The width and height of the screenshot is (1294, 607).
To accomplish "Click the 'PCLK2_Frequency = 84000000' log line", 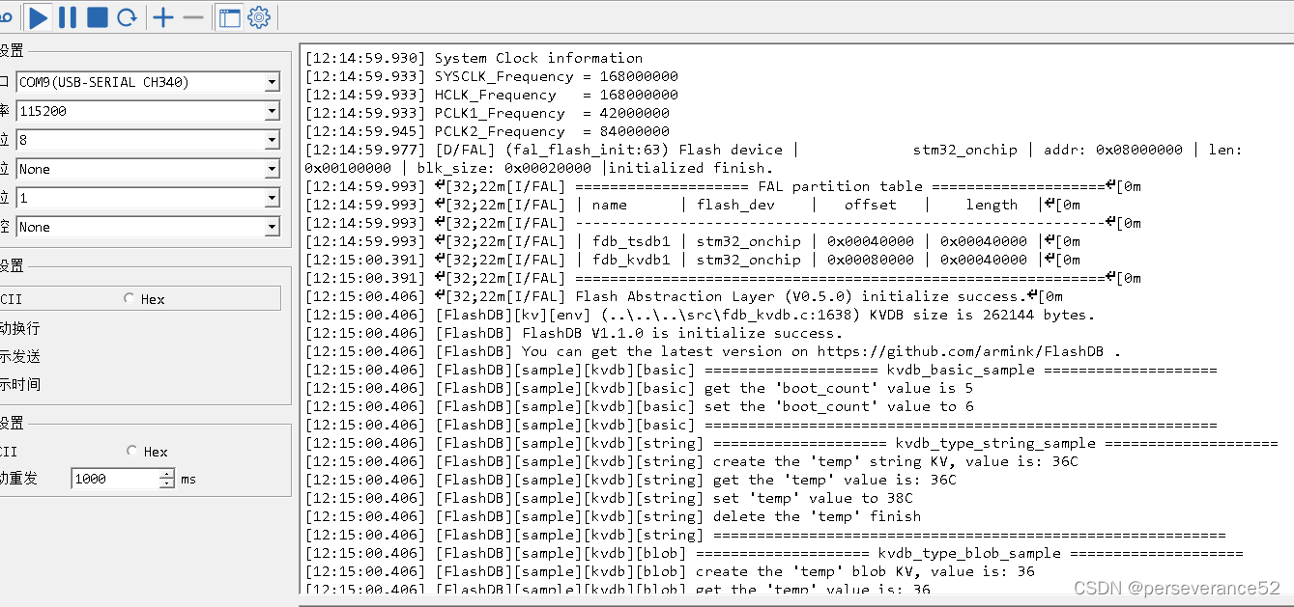I will (x=487, y=131).
